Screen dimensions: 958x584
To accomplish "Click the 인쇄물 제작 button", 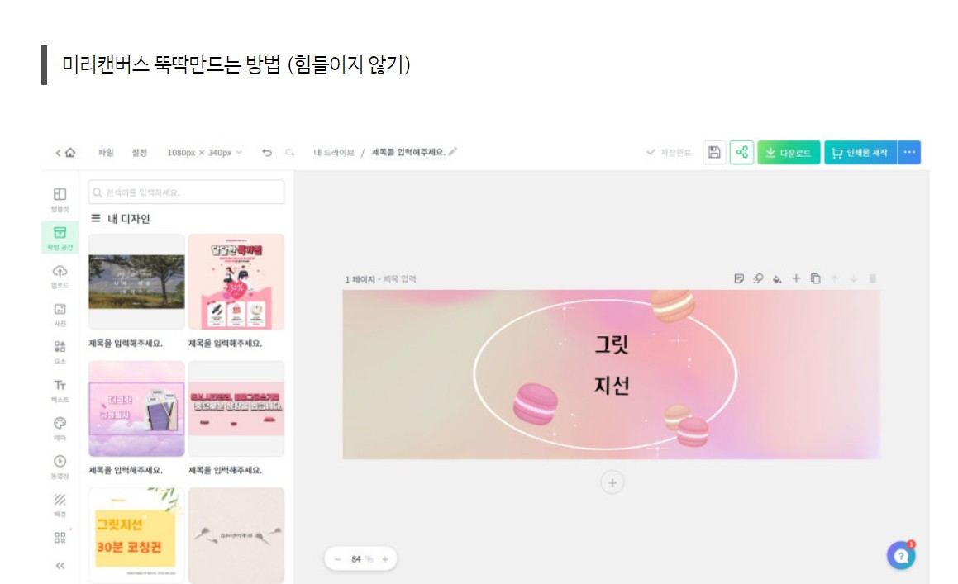I will (x=860, y=152).
